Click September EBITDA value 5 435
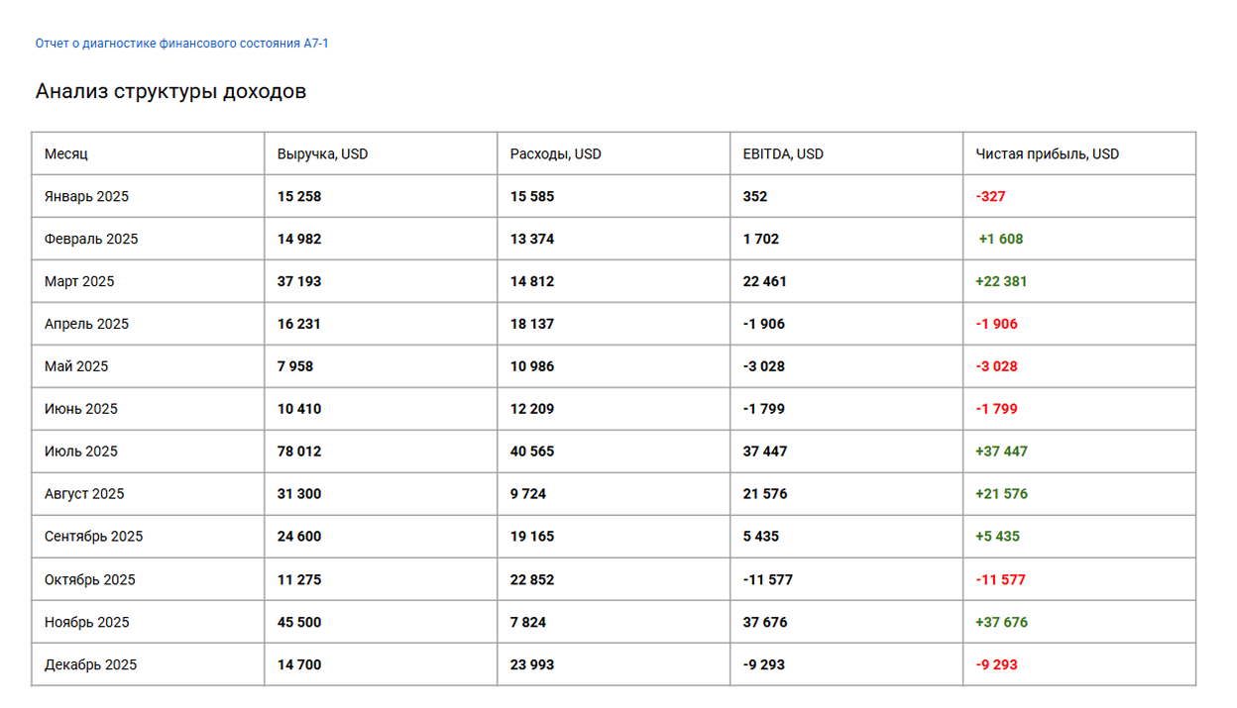 [761, 537]
